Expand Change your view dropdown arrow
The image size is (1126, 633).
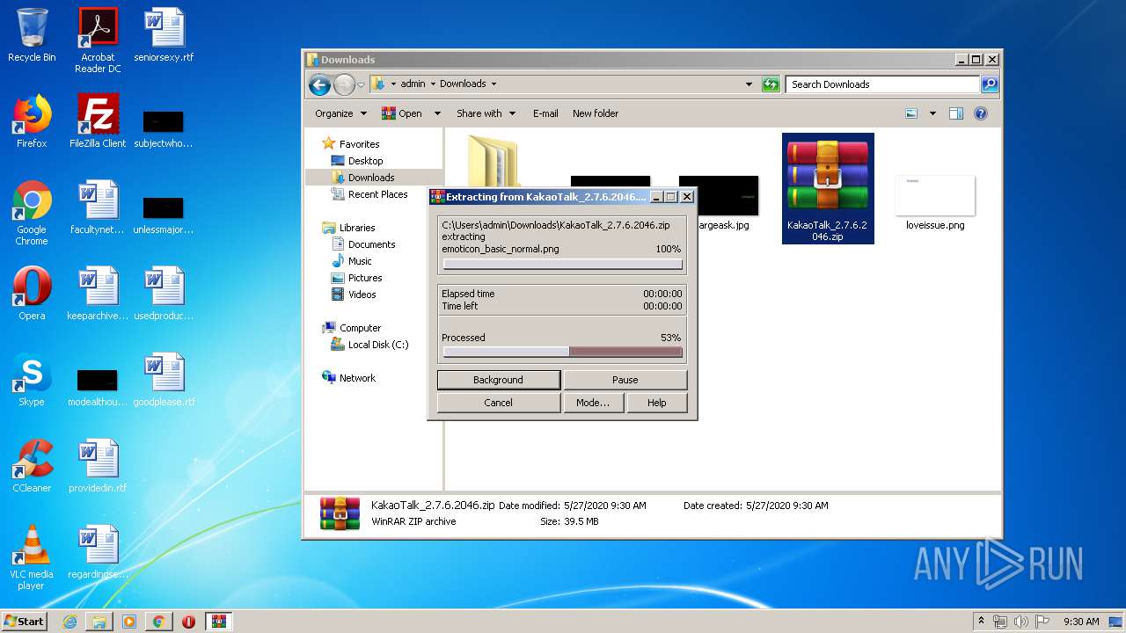click(932, 113)
